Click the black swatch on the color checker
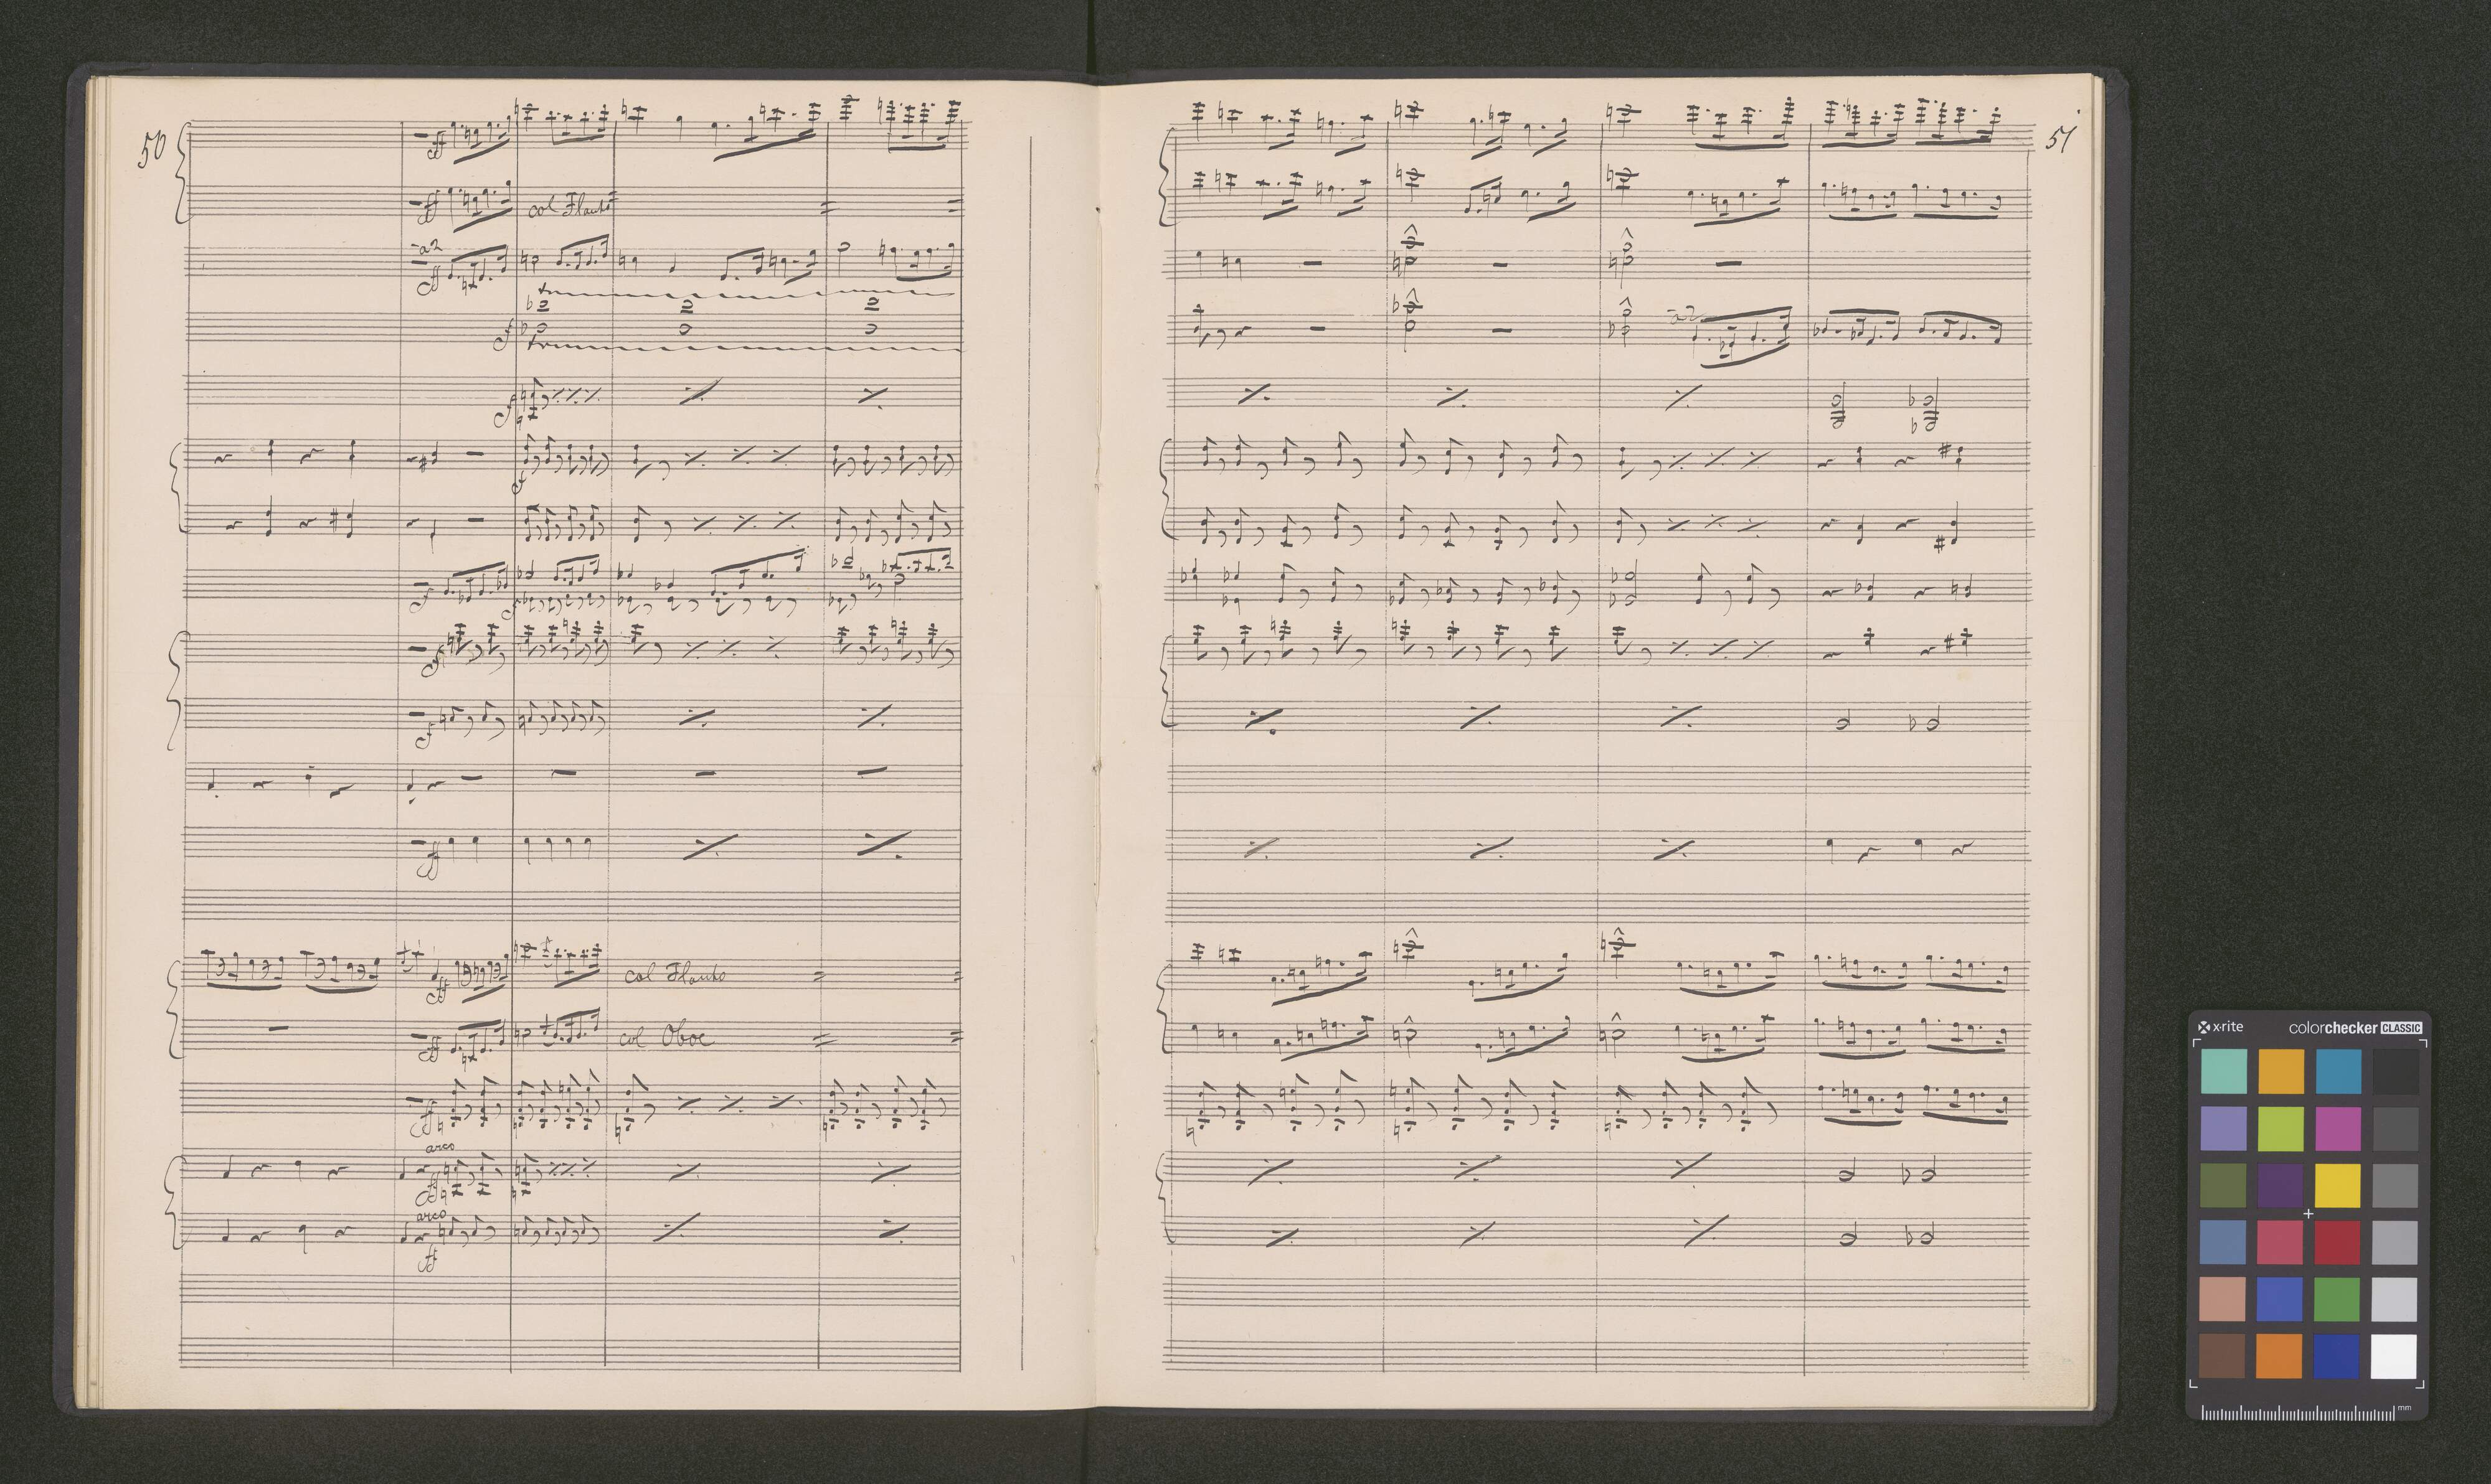Viewport: 2491px width, 1484px height. point(2394,1071)
